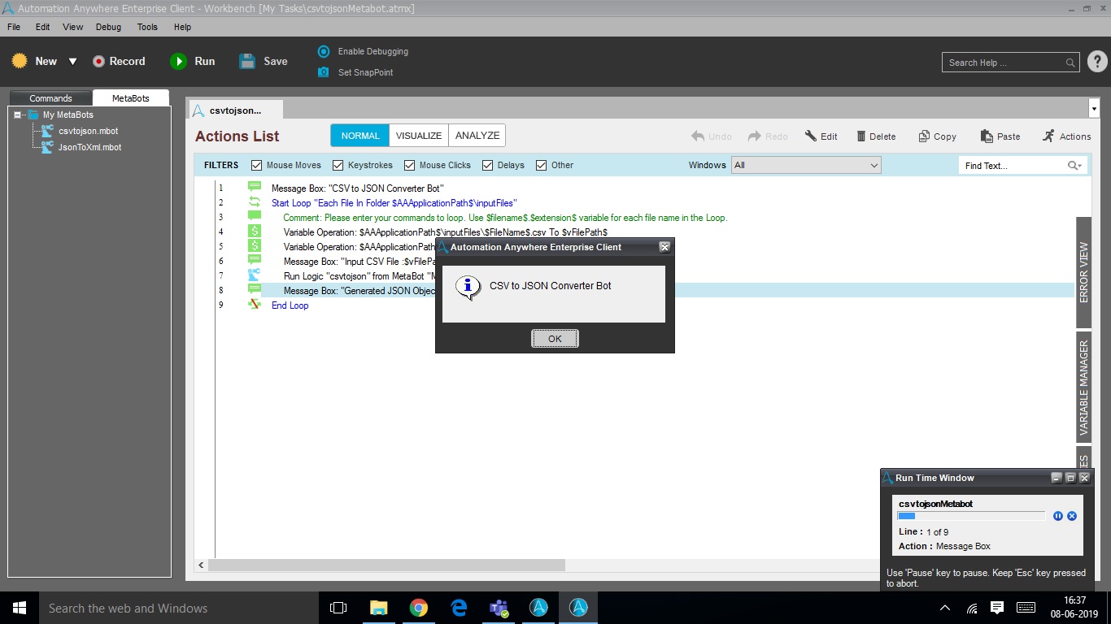Open the Windows dropdown showing All

806,165
